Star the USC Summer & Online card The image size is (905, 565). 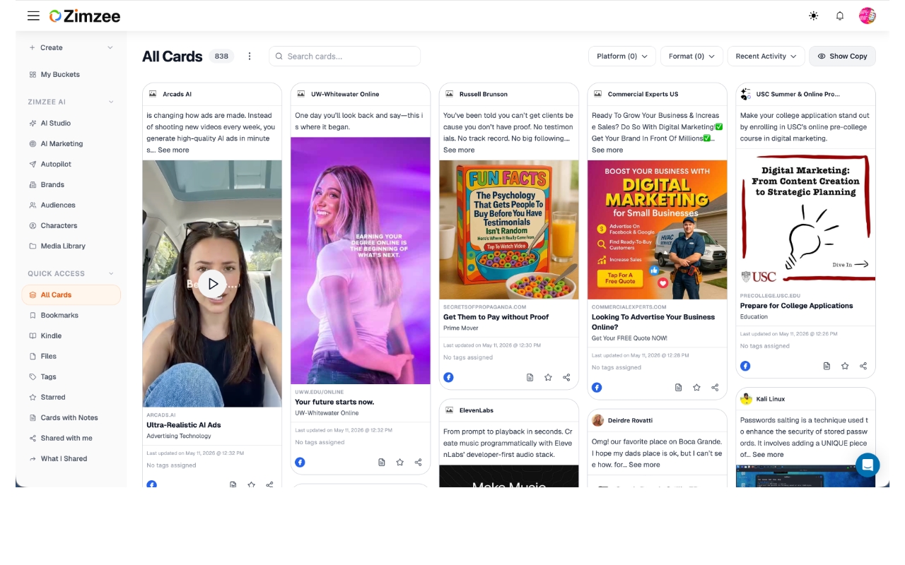click(845, 366)
